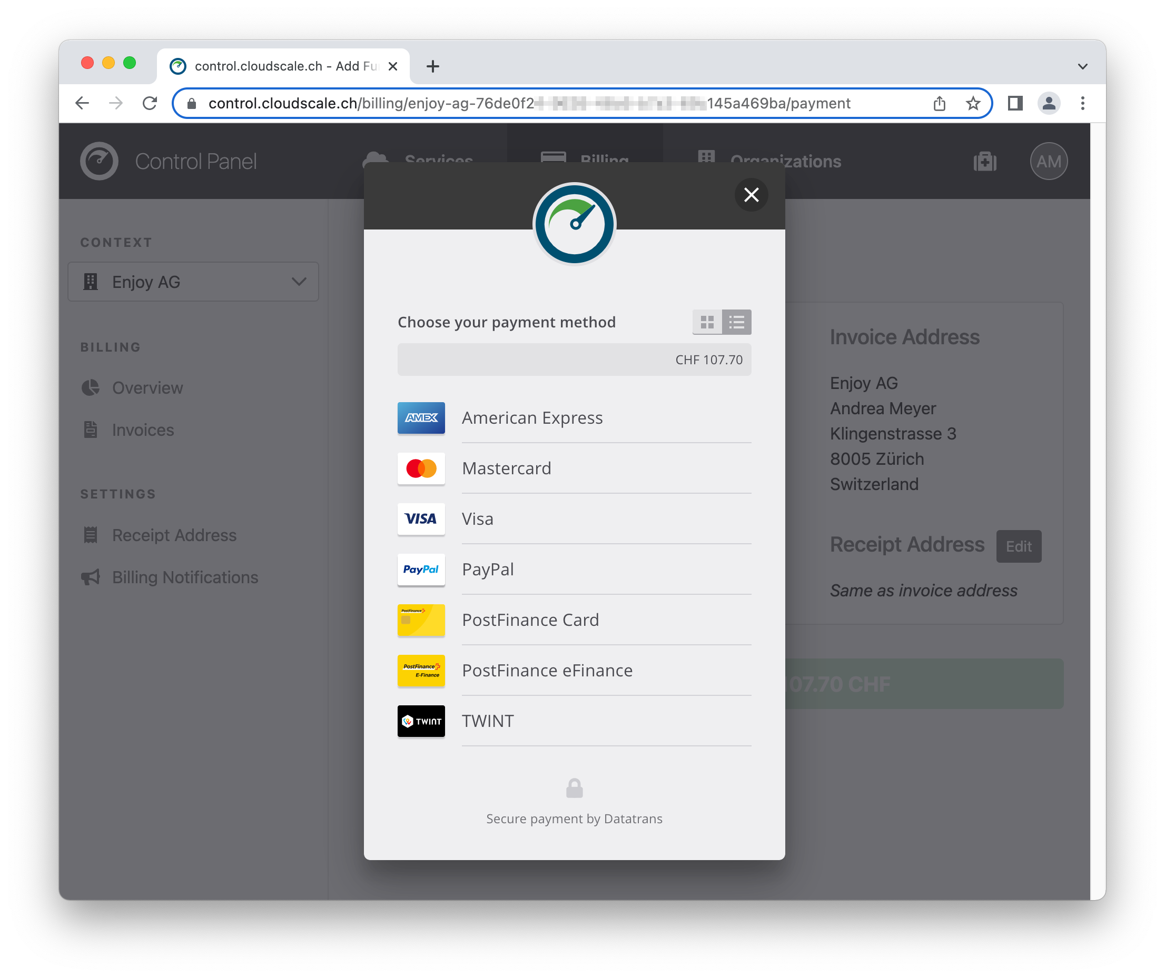Click the American Express payment icon
This screenshot has height=978, width=1165.
(x=419, y=417)
